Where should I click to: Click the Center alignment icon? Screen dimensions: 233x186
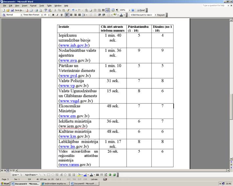pos(71,15)
